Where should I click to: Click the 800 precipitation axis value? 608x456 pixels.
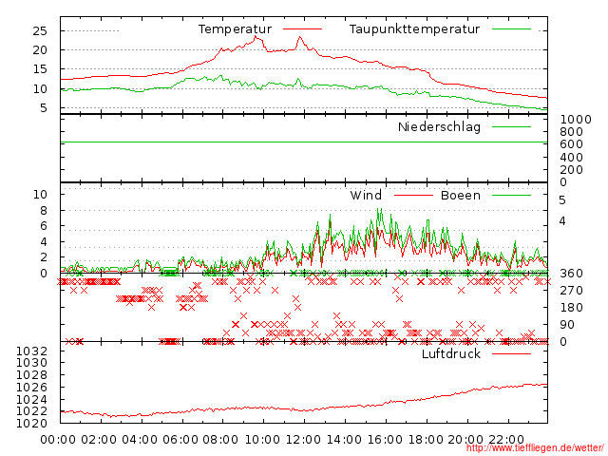[571, 132]
